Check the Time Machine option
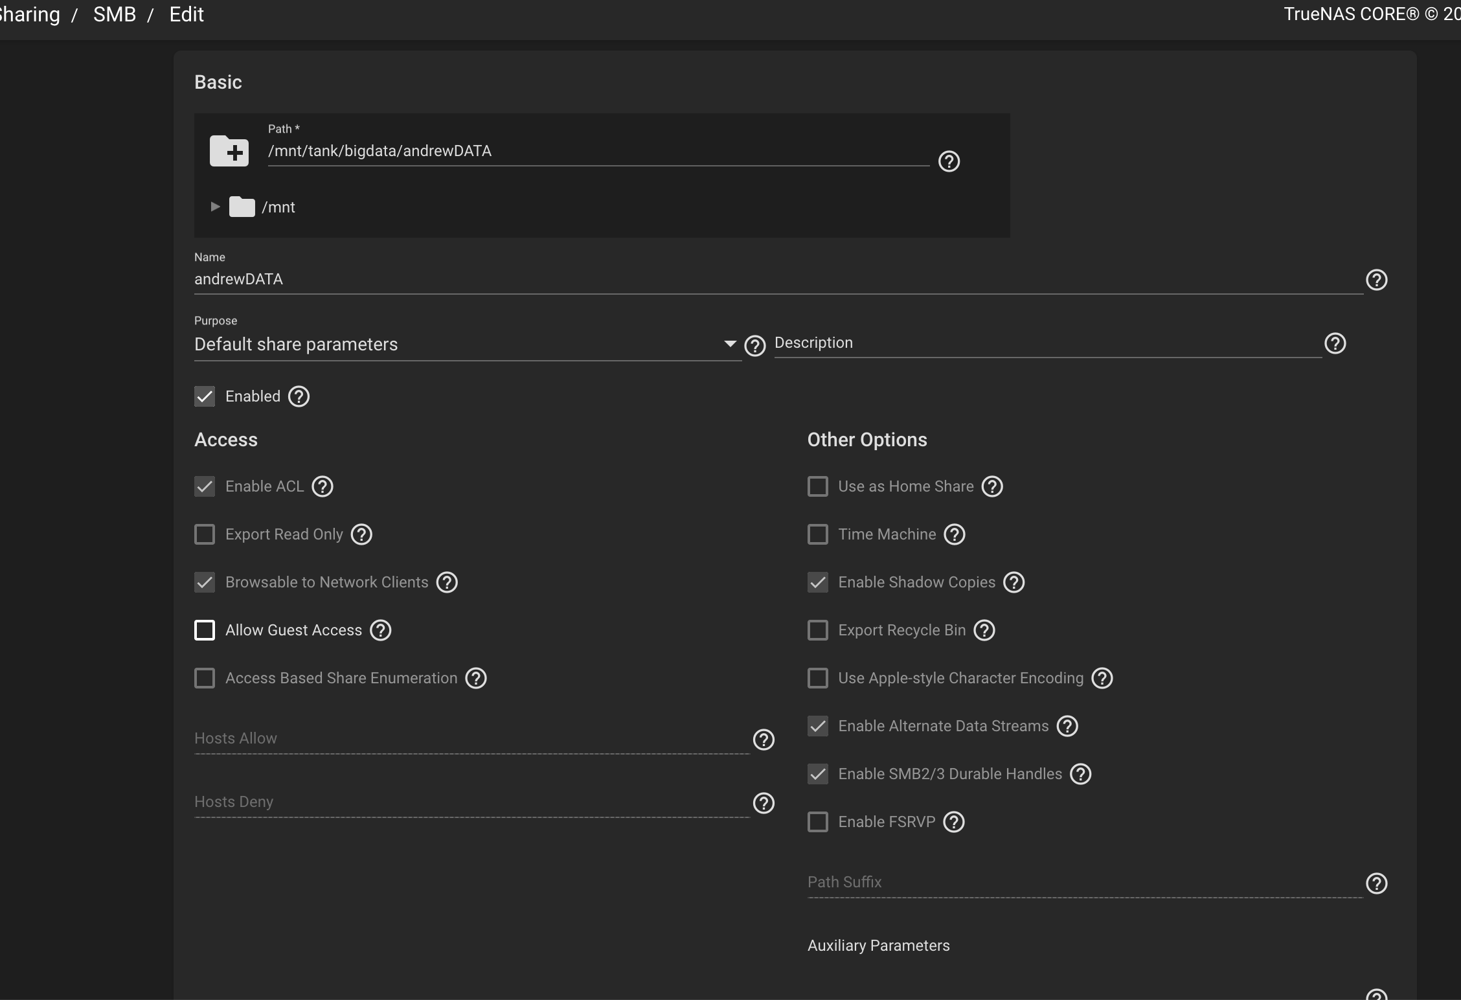The width and height of the screenshot is (1461, 1000). pos(817,534)
